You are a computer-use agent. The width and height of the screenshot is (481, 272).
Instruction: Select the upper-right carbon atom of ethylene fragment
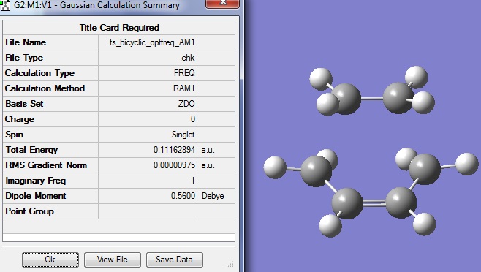point(398,98)
